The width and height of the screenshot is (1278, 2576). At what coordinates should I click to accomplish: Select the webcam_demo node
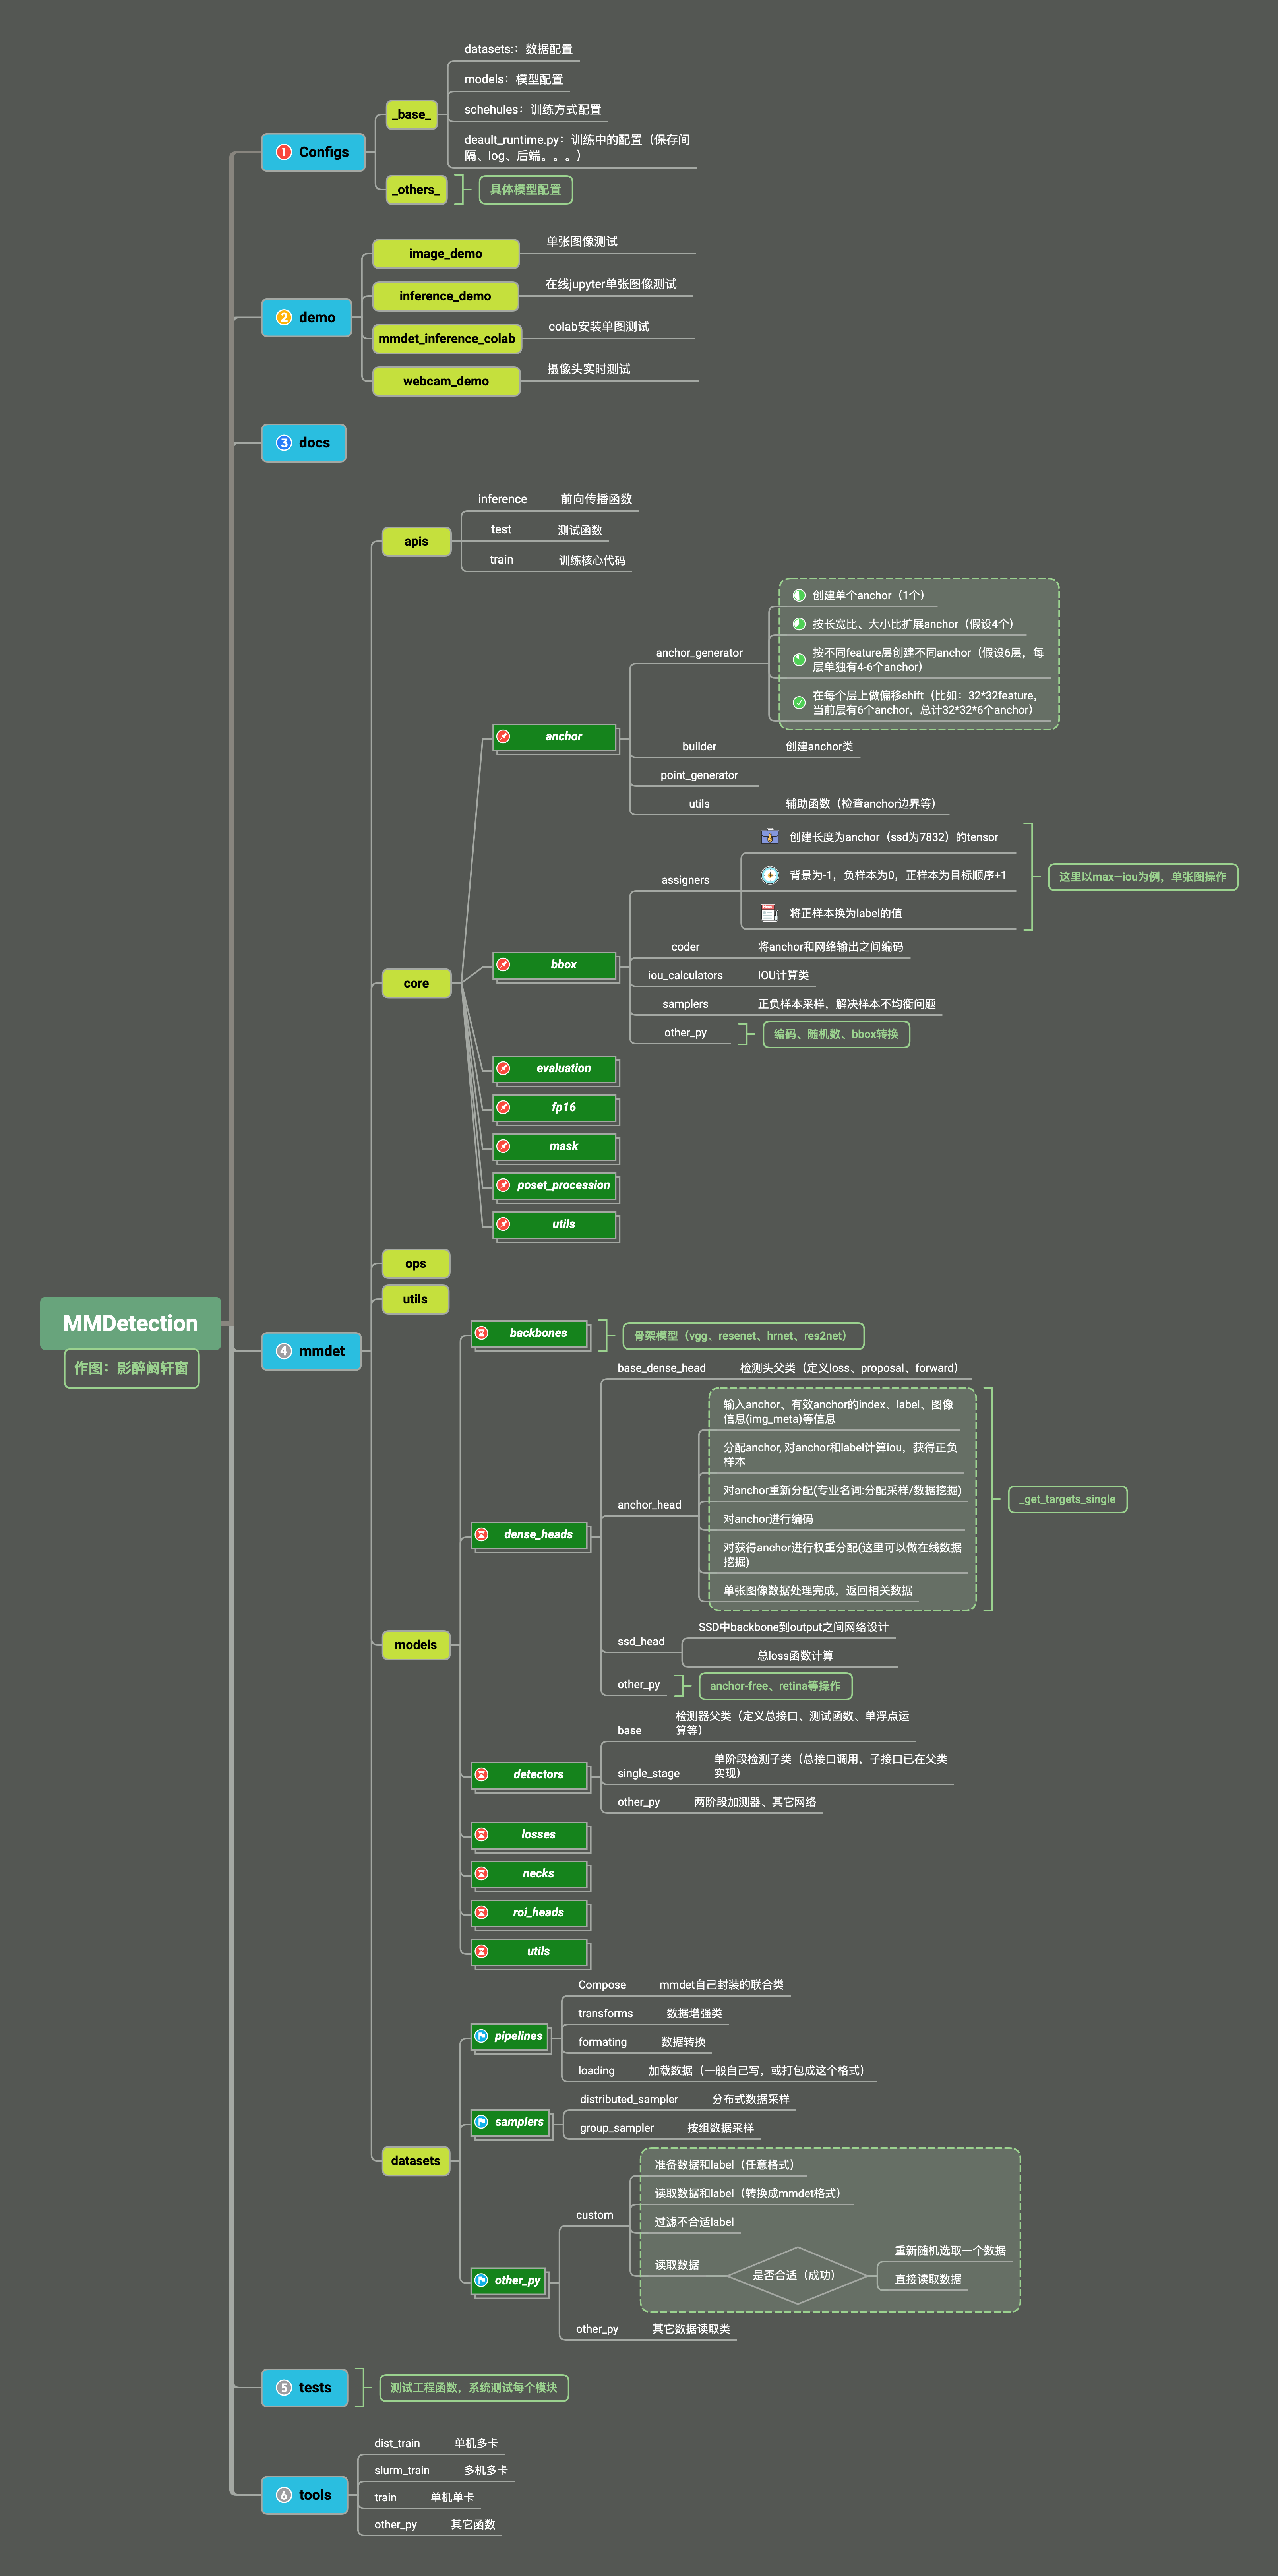(x=446, y=382)
